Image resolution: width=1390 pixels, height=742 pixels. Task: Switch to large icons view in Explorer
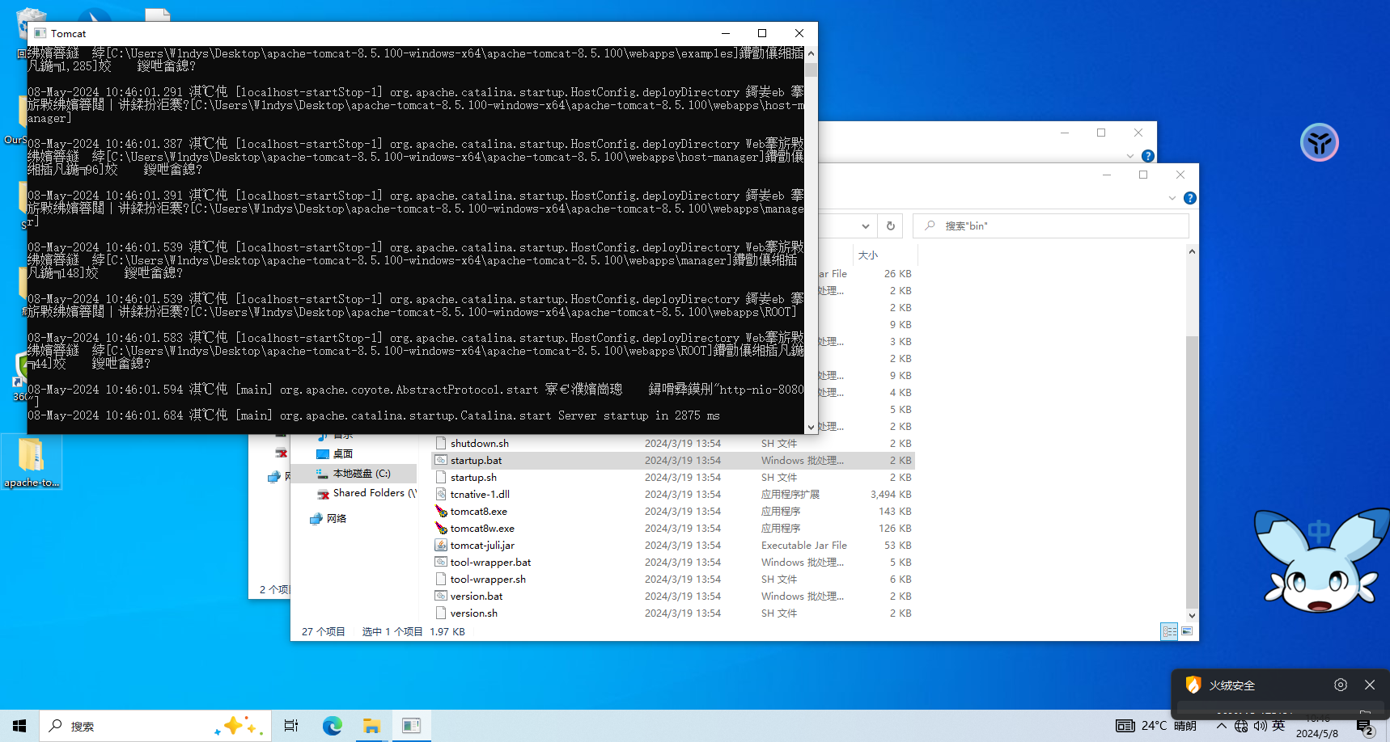(1186, 631)
